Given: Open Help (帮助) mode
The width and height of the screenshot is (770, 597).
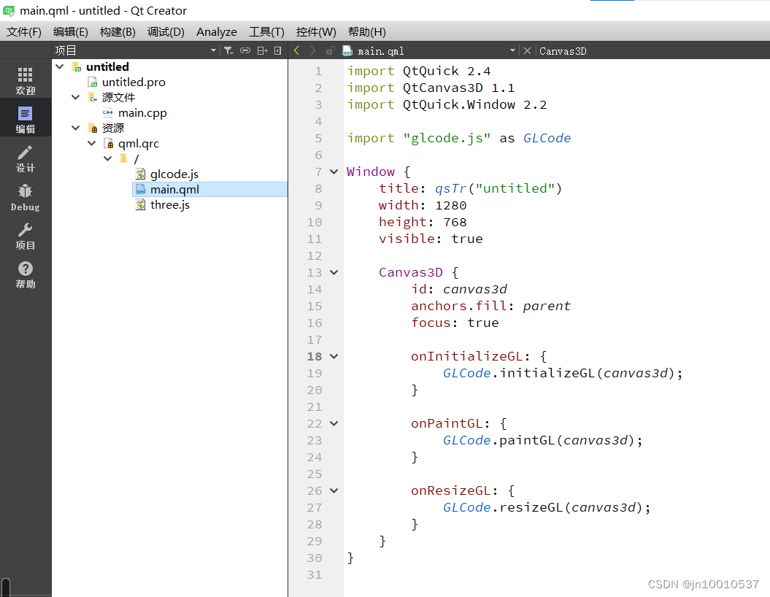Looking at the screenshot, I should [25, 274].
